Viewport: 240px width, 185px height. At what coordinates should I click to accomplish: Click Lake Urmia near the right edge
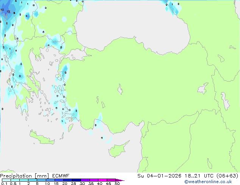coord(226,101)
